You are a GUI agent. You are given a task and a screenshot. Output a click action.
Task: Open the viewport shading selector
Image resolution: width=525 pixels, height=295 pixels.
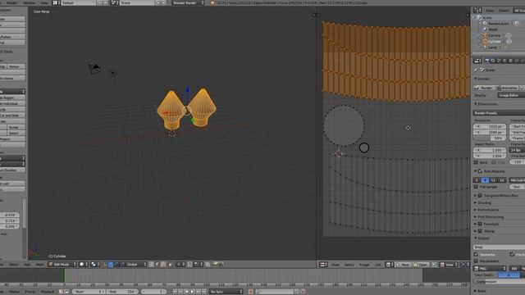(84, 264)
